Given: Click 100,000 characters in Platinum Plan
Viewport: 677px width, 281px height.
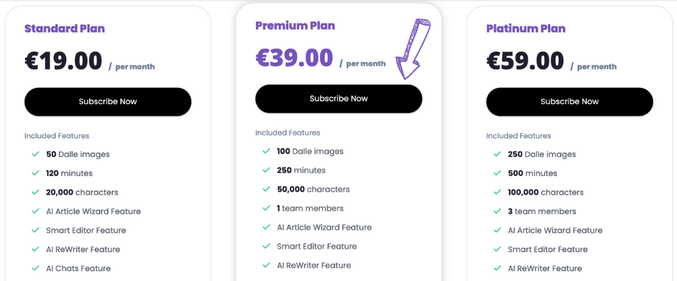Looking at the screenshot, I should [x=545, y=193].
